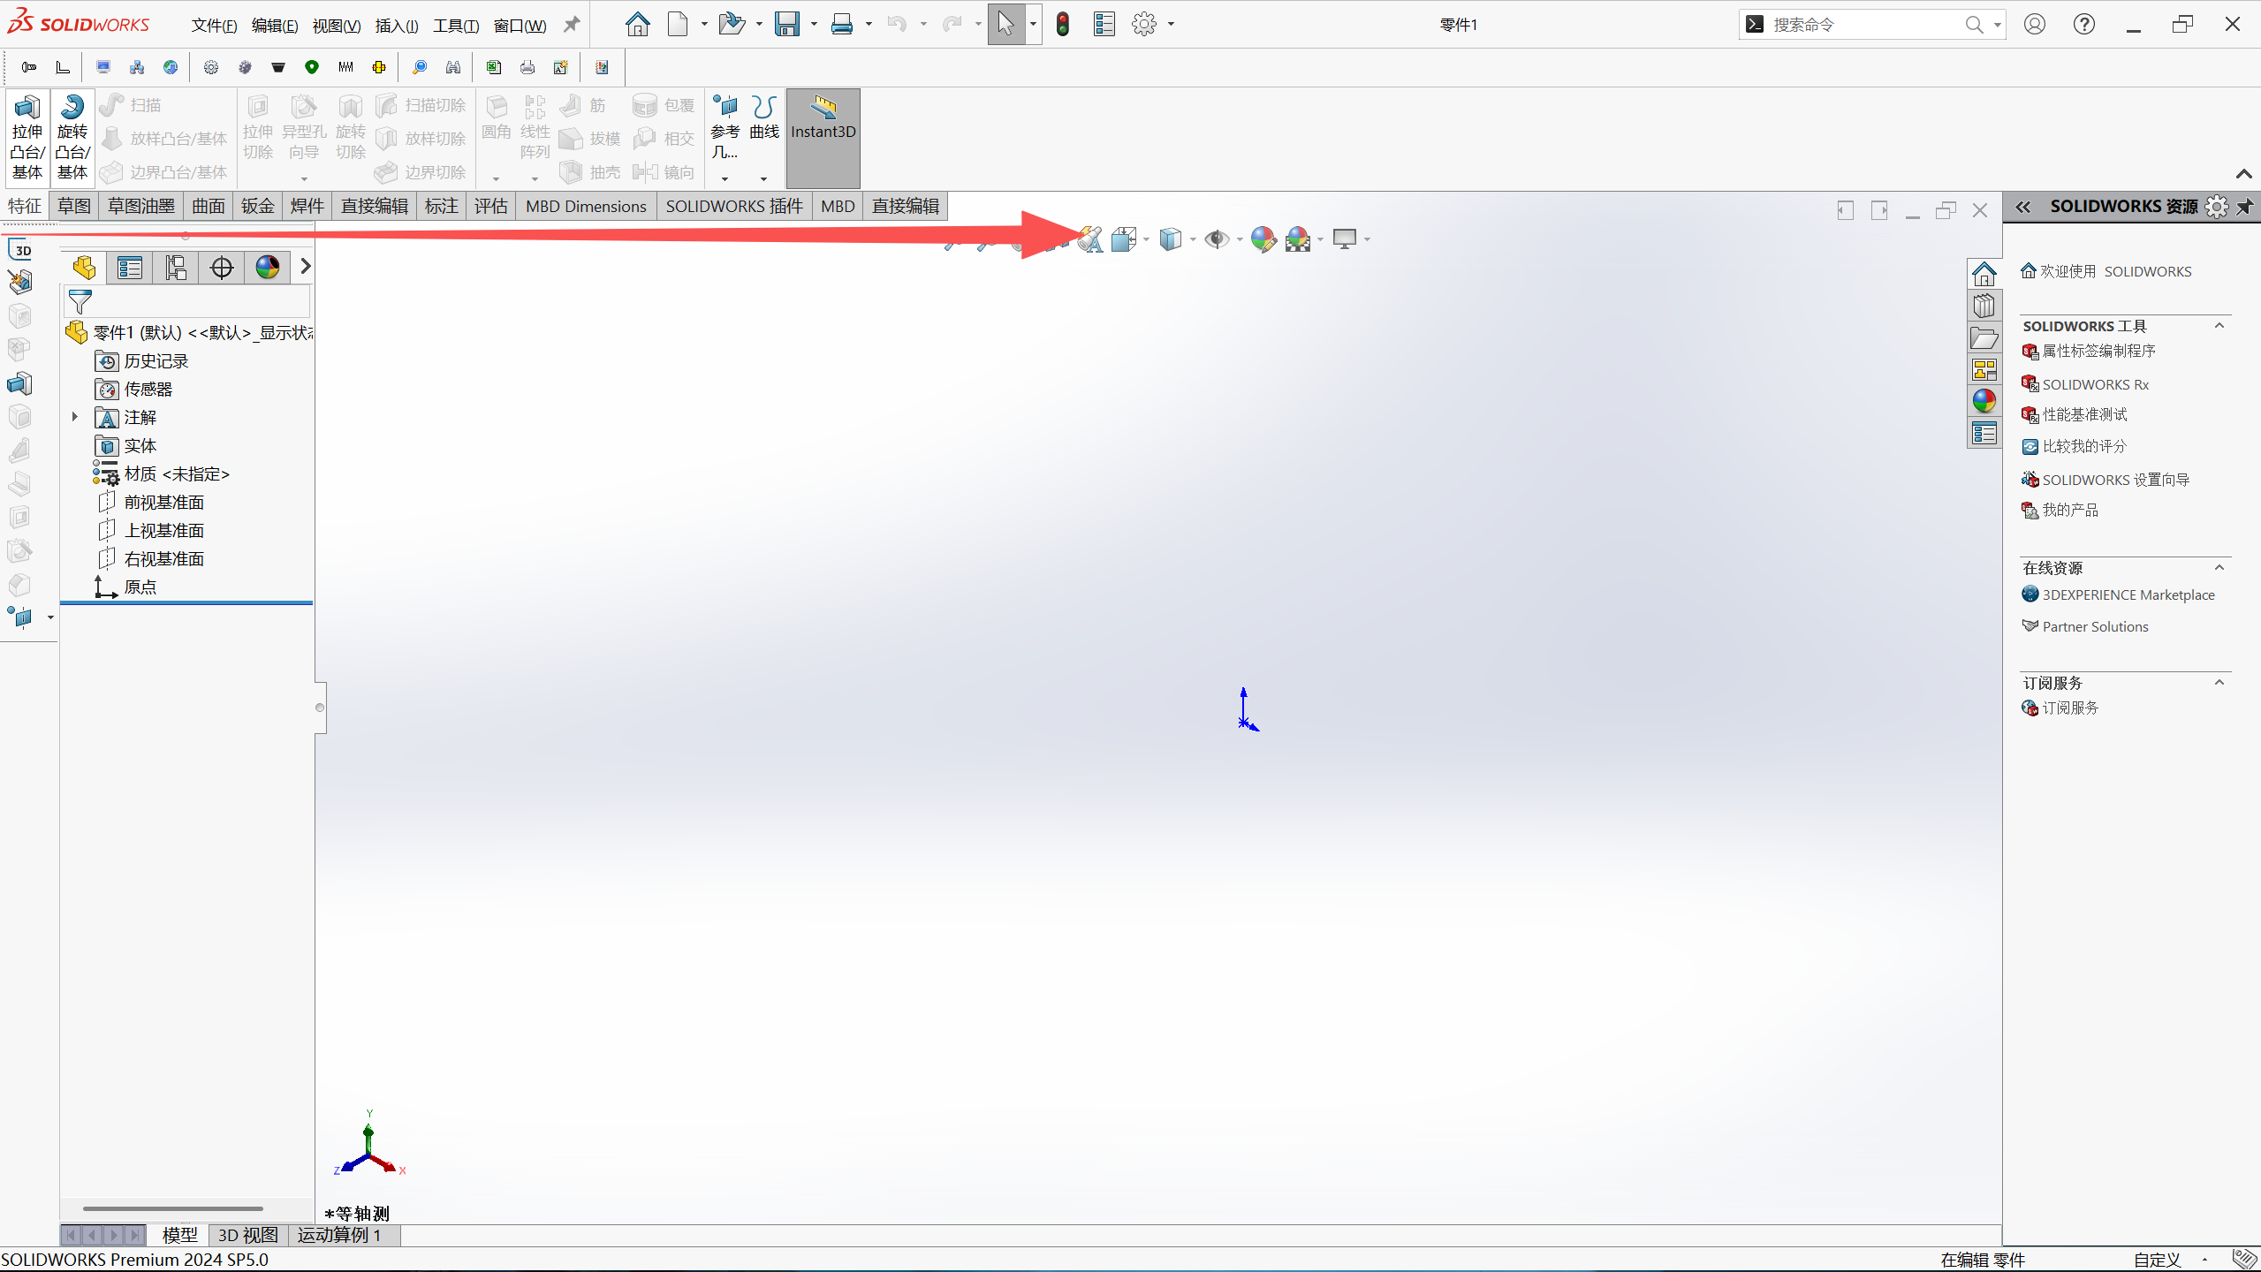Click the Extruded Boss/Base tool
This screenshot has height=1272, width=2261.
27,137
